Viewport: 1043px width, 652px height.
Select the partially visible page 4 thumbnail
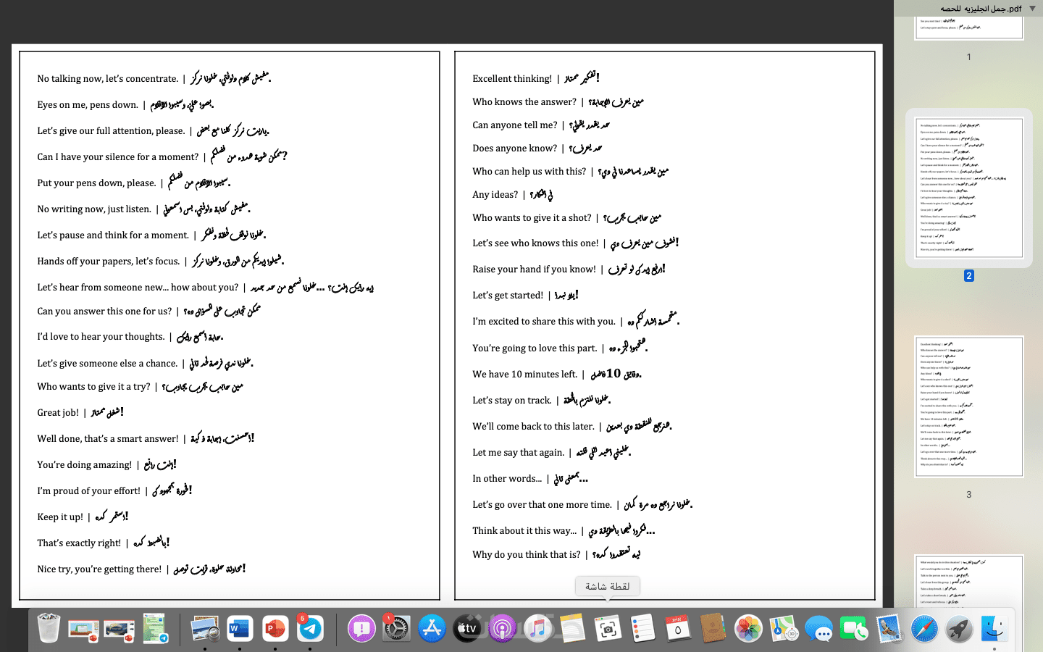point(969,581)
